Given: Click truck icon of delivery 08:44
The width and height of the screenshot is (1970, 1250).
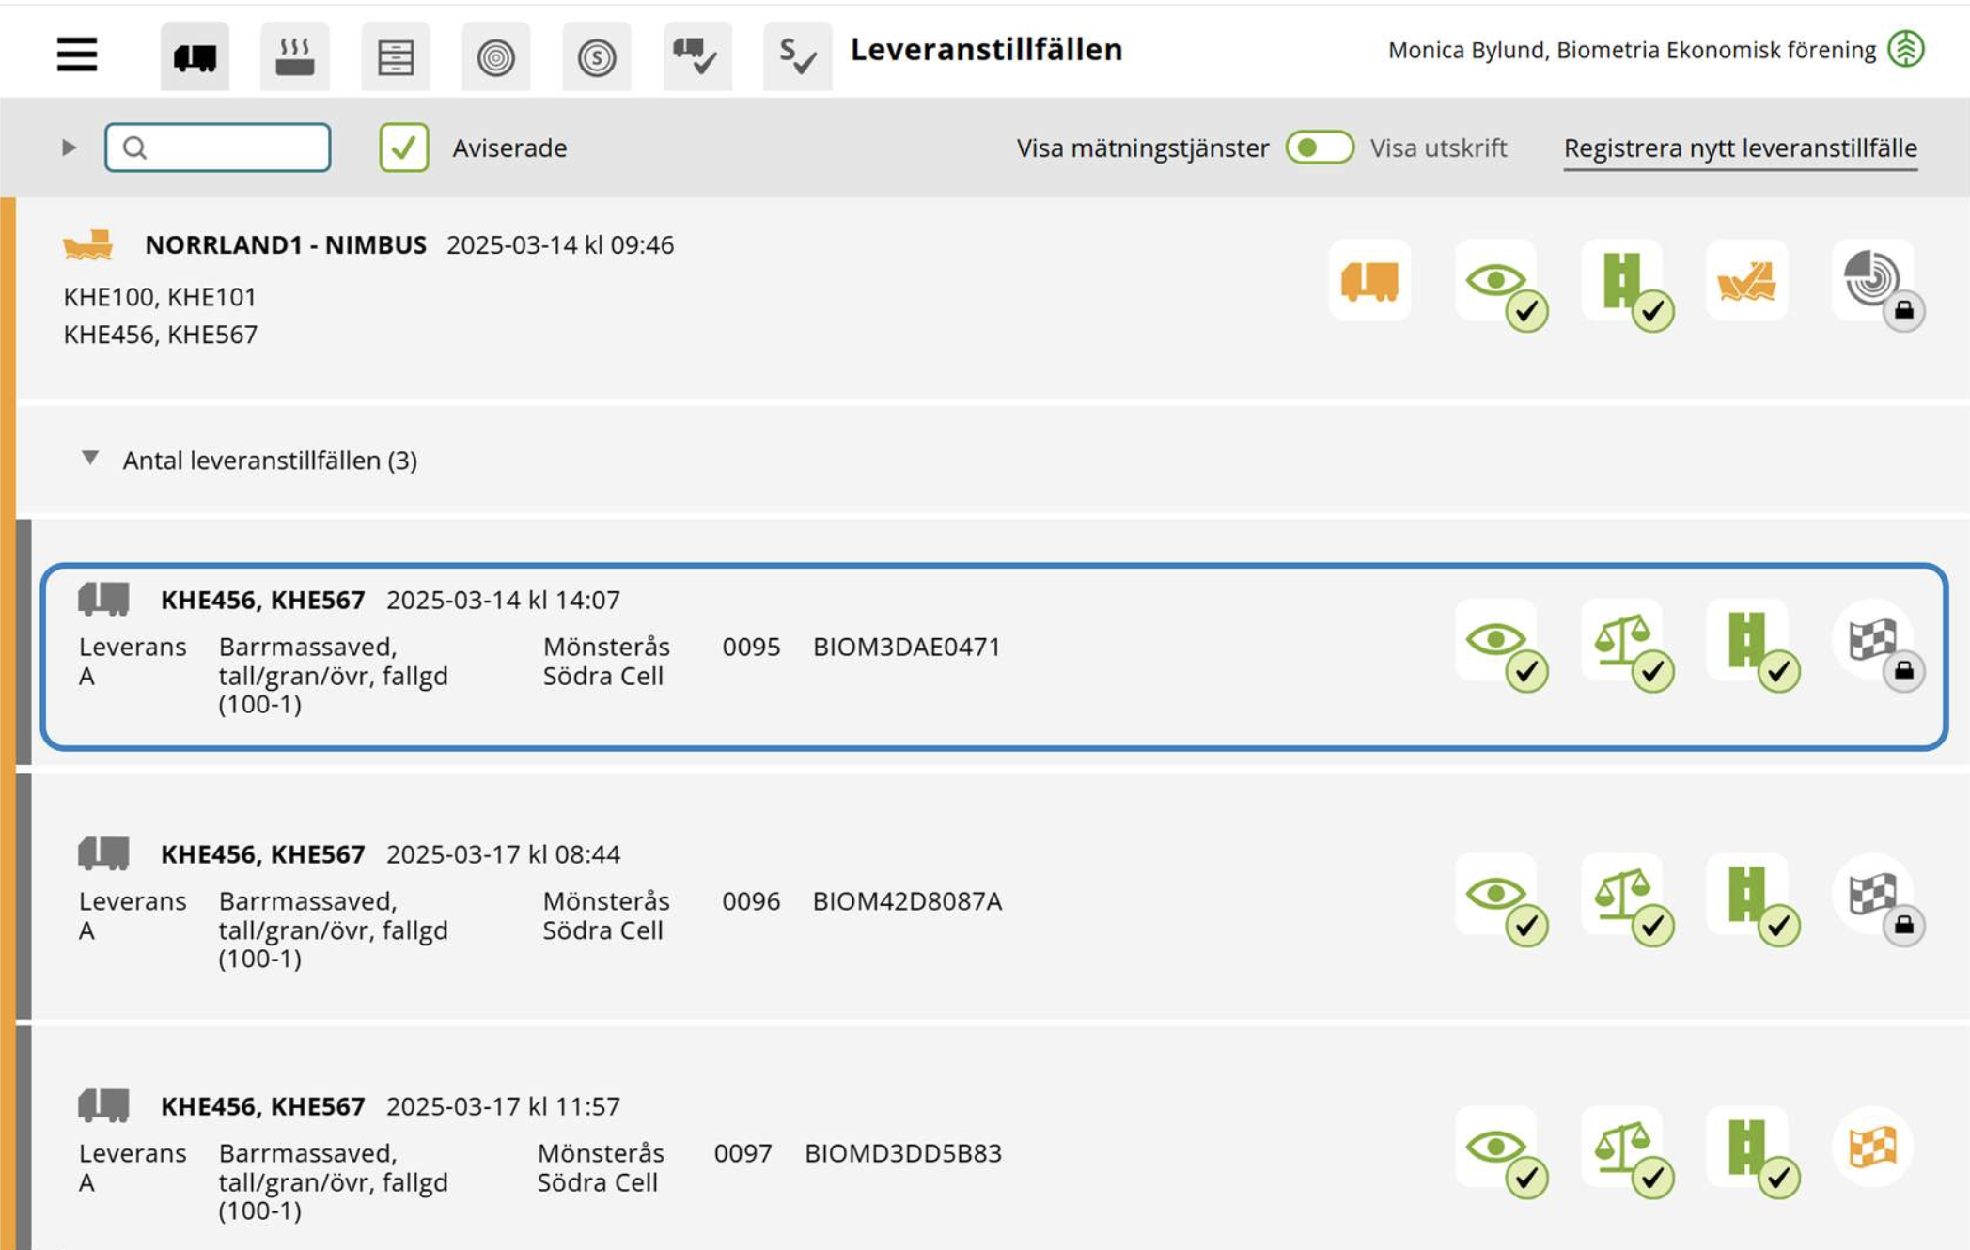Looking at the screenshot, I should tap(103, 853).
